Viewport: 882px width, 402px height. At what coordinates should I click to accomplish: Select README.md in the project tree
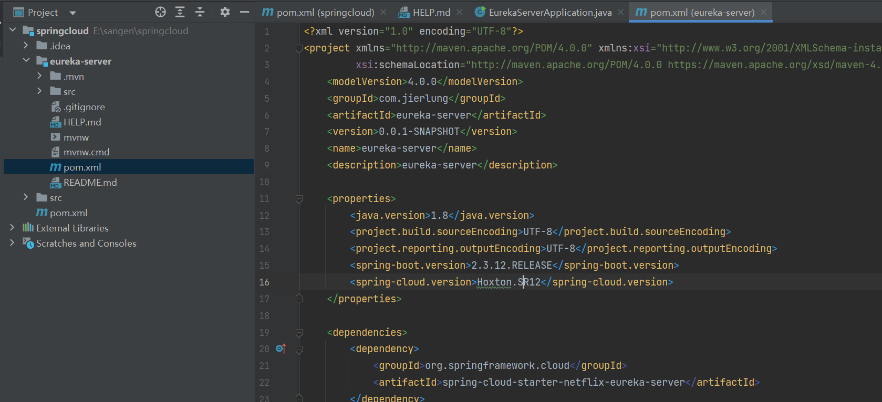point(90,182)
